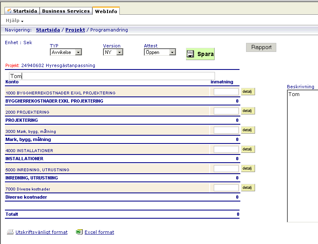This screenshot has height=244, width=318.
Task: Select the WebInfo tab
Action: (106, 11)
